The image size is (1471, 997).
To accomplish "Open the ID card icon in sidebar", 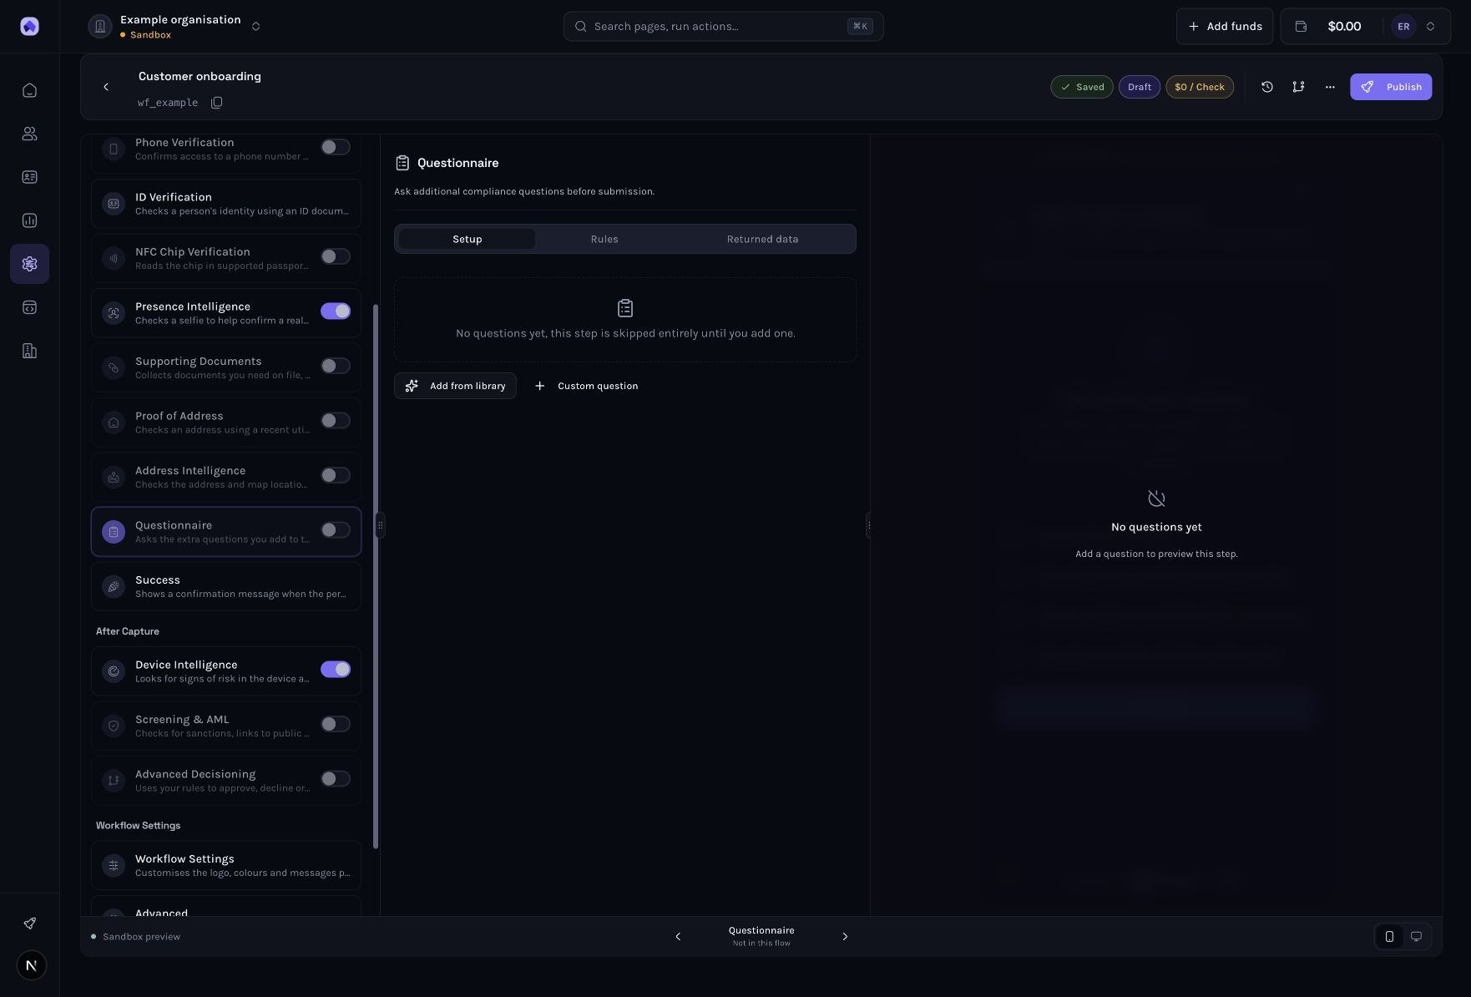I will [x=29, y=177].
